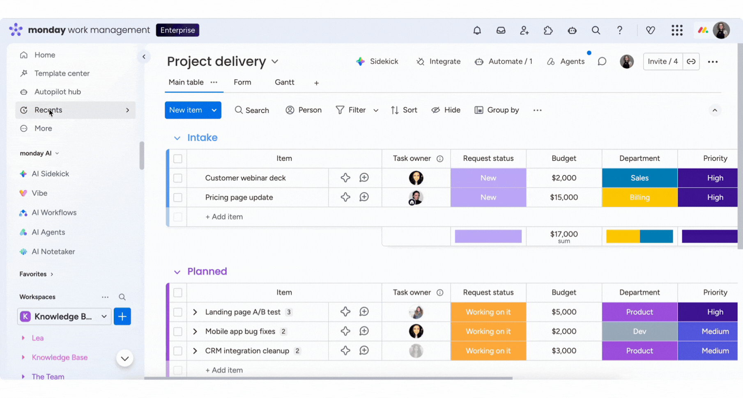Image resolution: width=743 pixels, height=398 pixels.
Task: Open the Knowledge B... workspace selector
Action: [64, 316]
